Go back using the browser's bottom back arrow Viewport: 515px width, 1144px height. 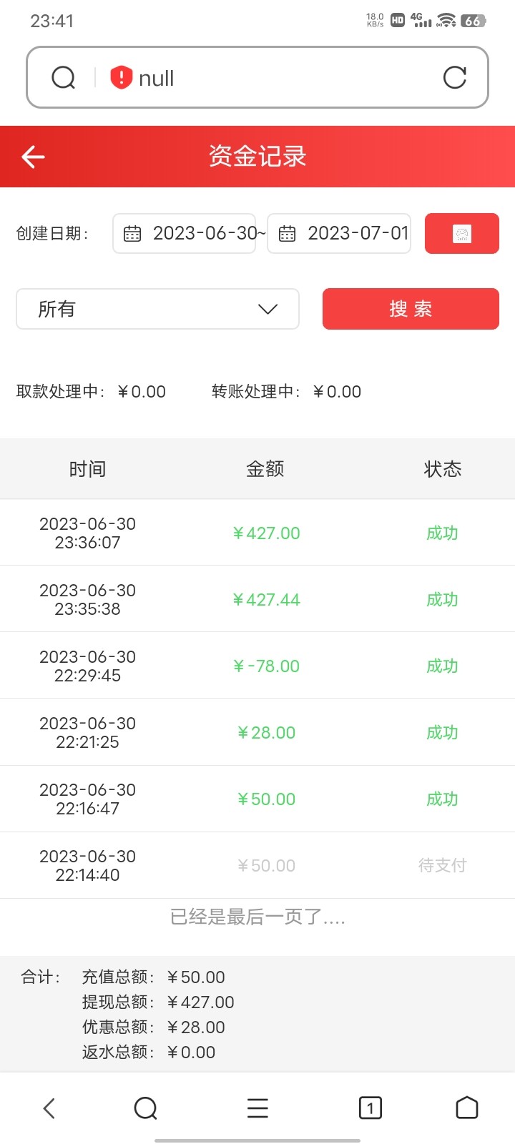[x=49, y=1108]
